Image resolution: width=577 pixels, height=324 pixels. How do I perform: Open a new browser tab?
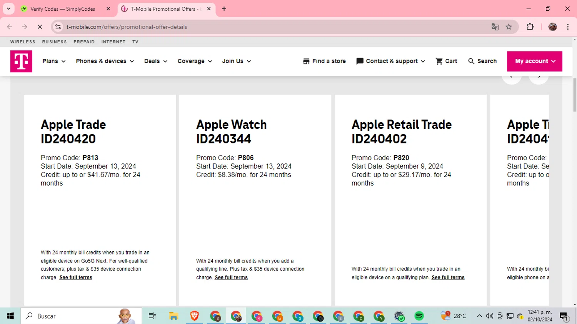(224, 9)
